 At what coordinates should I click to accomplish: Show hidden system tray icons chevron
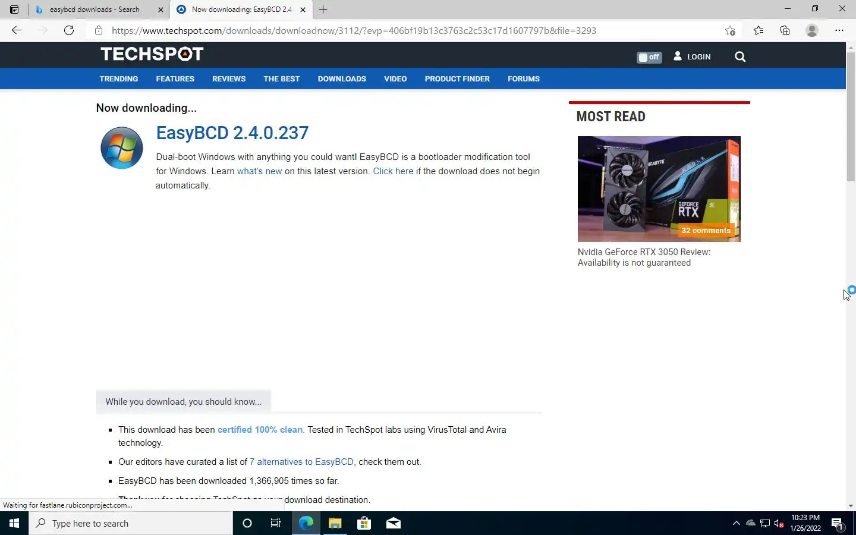(x=736, y=523)
